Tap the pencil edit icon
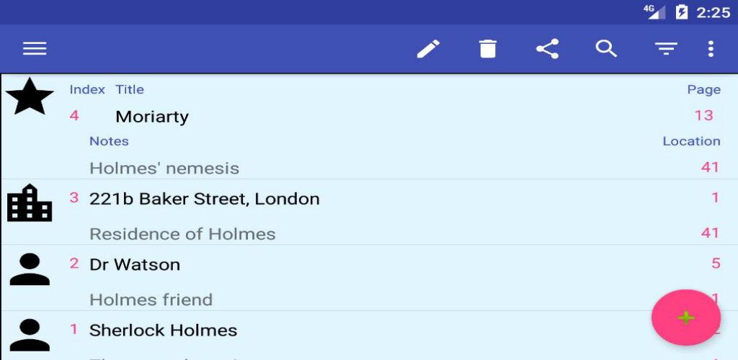 tap(428, 49)
